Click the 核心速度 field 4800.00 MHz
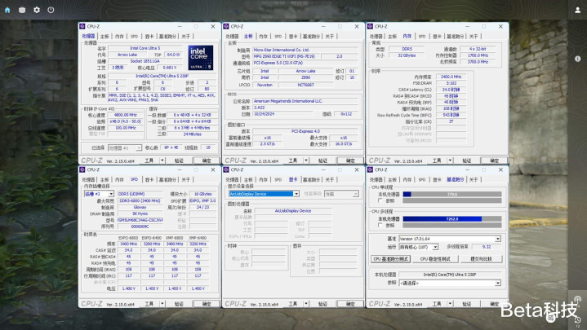 point(126,115)
